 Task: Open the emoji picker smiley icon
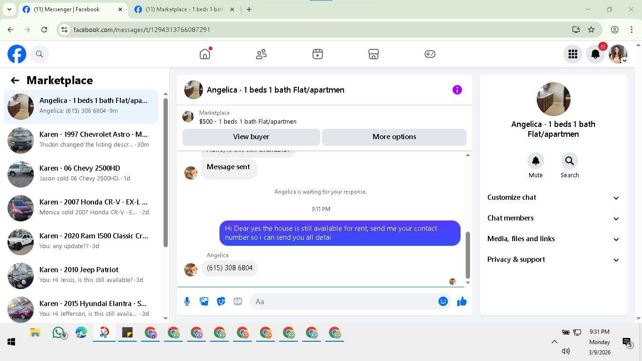[443, 301]
